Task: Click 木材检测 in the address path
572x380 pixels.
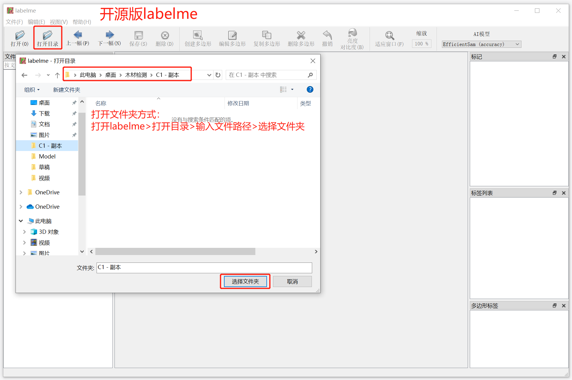Action: 136,75
